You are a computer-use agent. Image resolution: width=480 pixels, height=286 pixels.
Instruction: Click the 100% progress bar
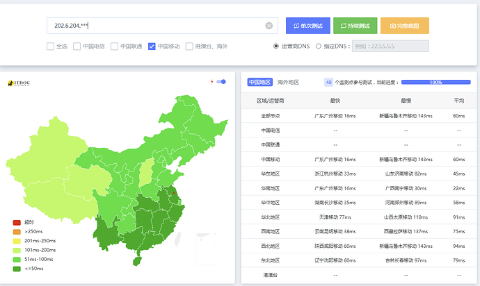pyautogui.click(x=435, y=82)
